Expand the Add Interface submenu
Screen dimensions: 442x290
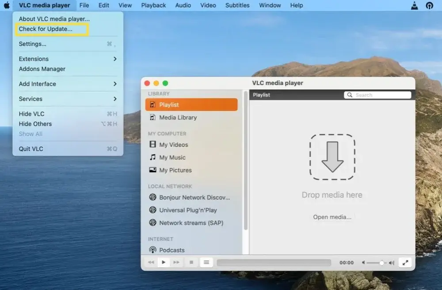coord(68,84)
